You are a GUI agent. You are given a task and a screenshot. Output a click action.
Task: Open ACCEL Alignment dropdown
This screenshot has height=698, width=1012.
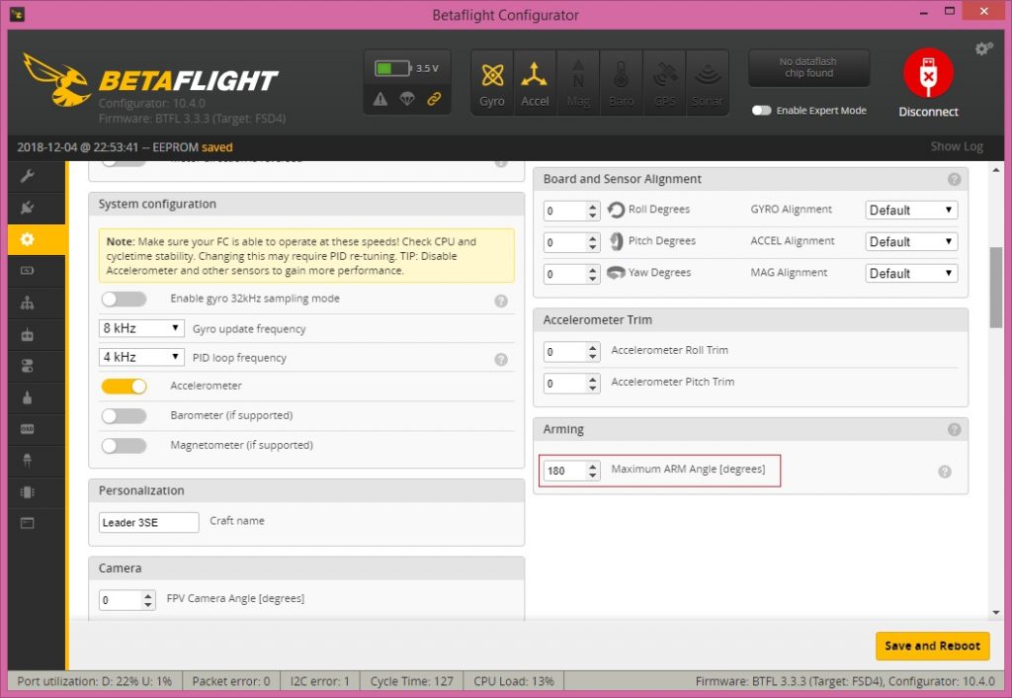point(910,241)
